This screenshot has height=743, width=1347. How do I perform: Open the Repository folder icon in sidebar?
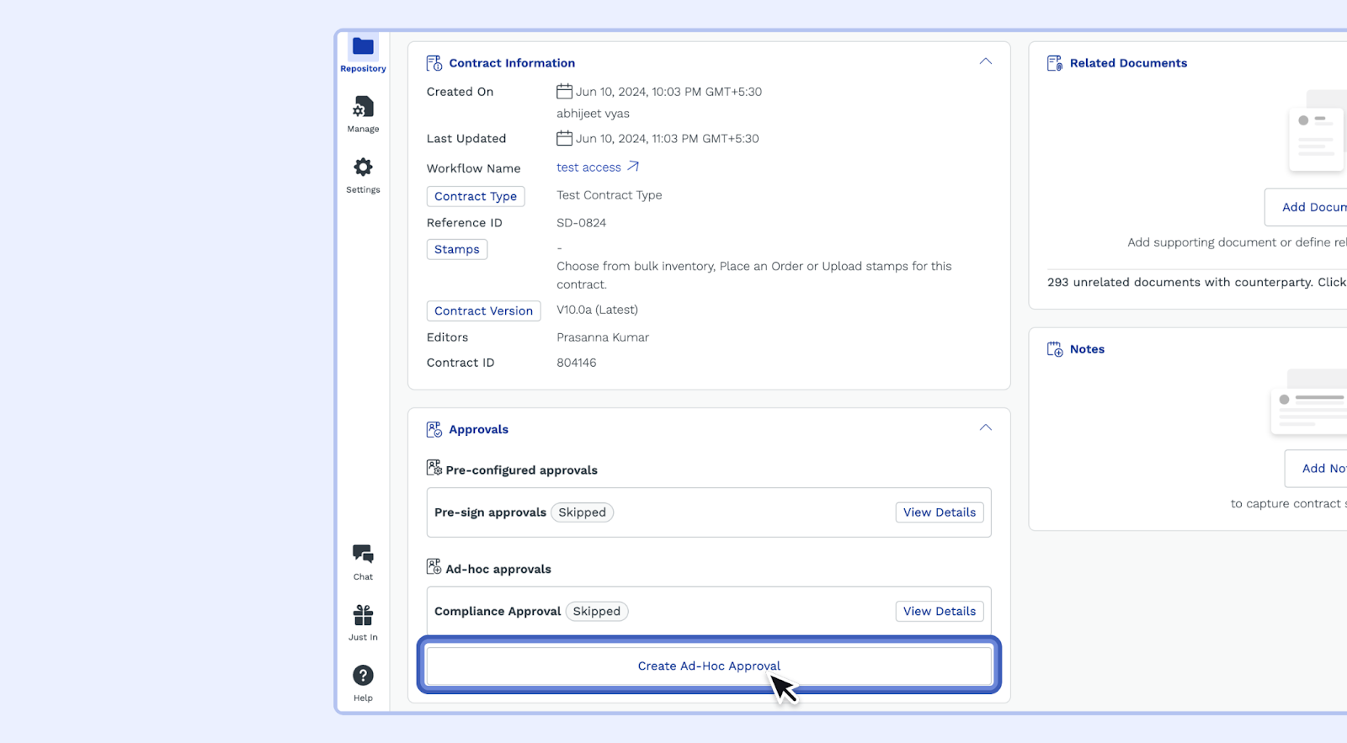363,47
